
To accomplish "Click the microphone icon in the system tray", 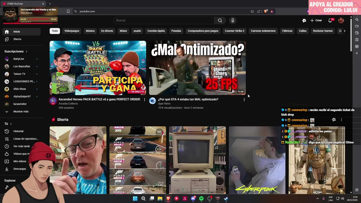I will coord(323,198).
